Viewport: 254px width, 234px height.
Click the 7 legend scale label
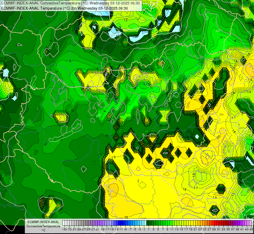163,229
